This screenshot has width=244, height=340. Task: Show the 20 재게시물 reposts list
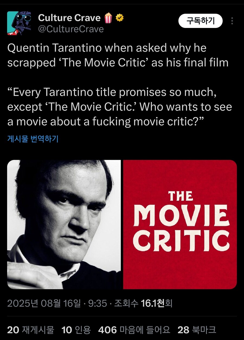(x=31, y=330)
